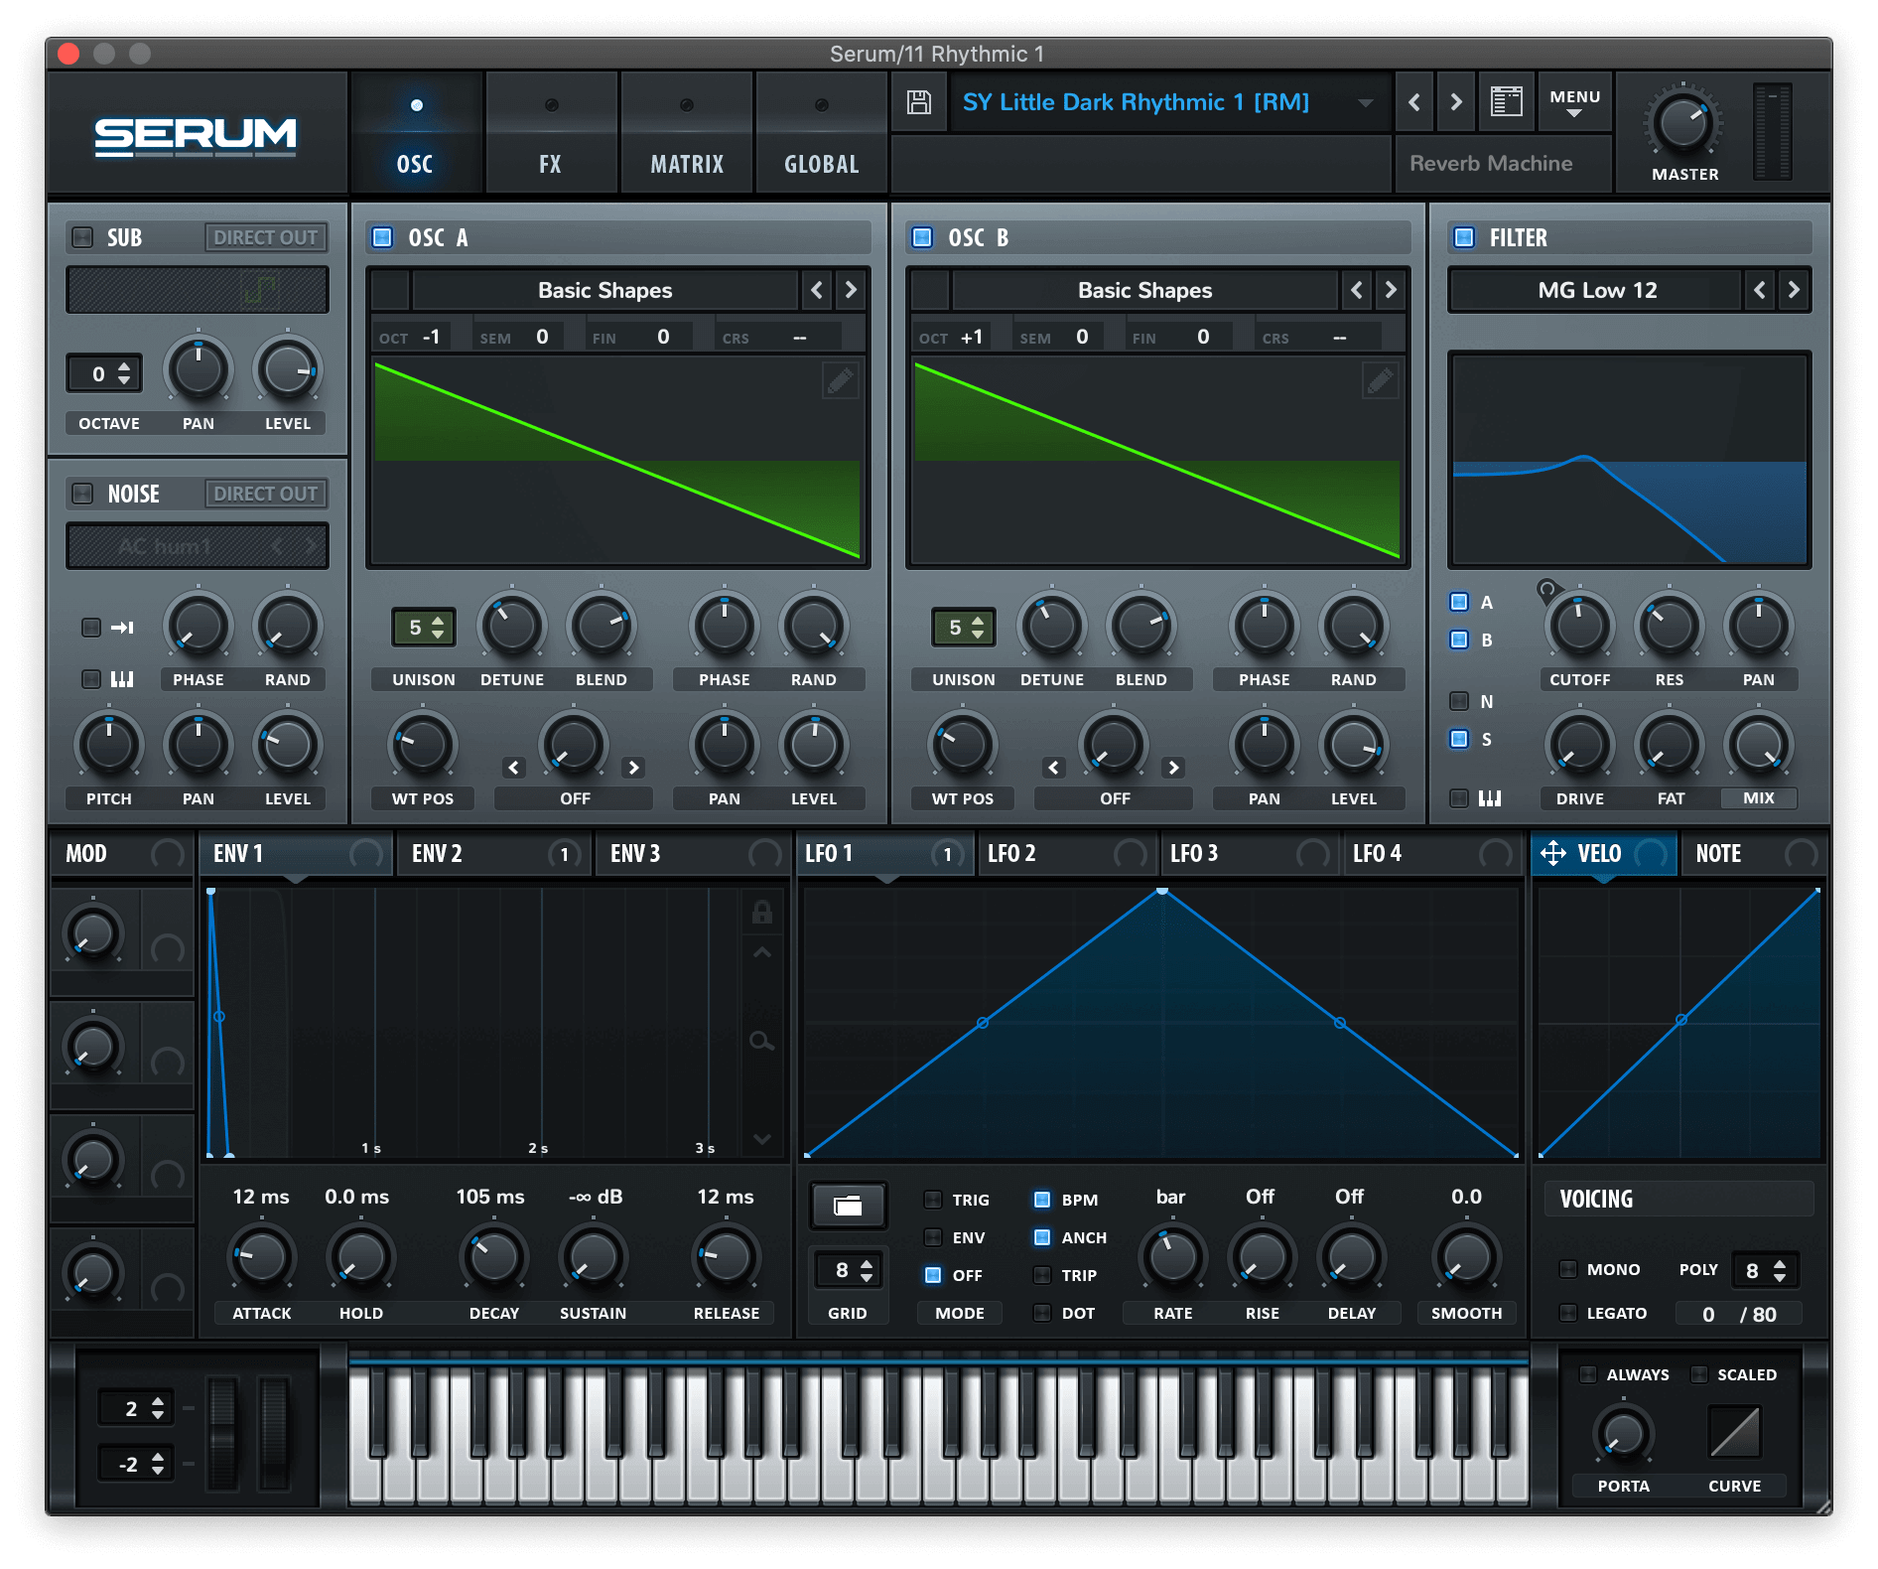Screen dimensions: 1878x1569
Task: Click the envelope lock icon
Action: coord(762,912)
